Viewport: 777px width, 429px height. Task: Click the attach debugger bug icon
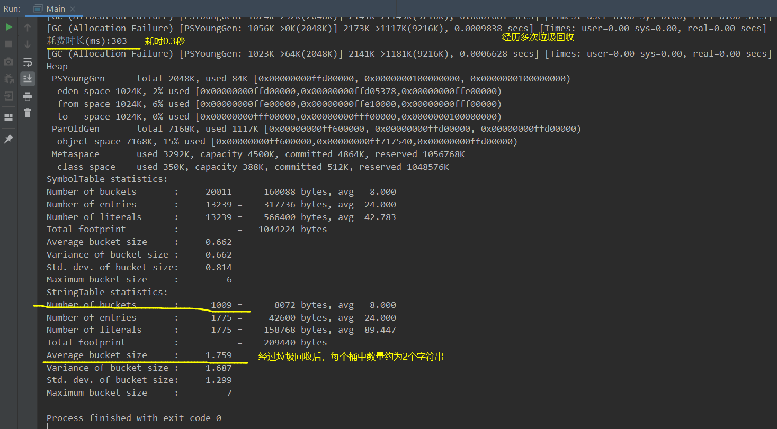click(x=8, y=79)
